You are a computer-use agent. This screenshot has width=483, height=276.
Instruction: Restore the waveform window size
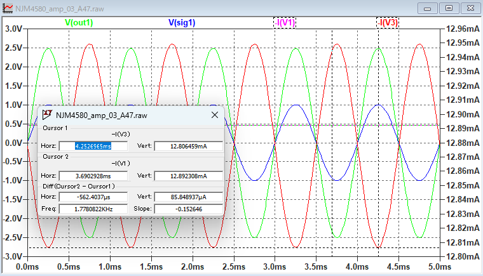coord(449,8)
